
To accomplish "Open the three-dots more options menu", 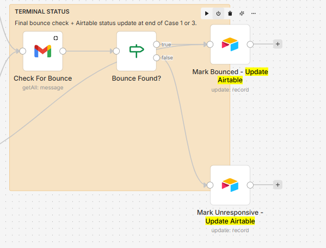I will click(253, 14).
